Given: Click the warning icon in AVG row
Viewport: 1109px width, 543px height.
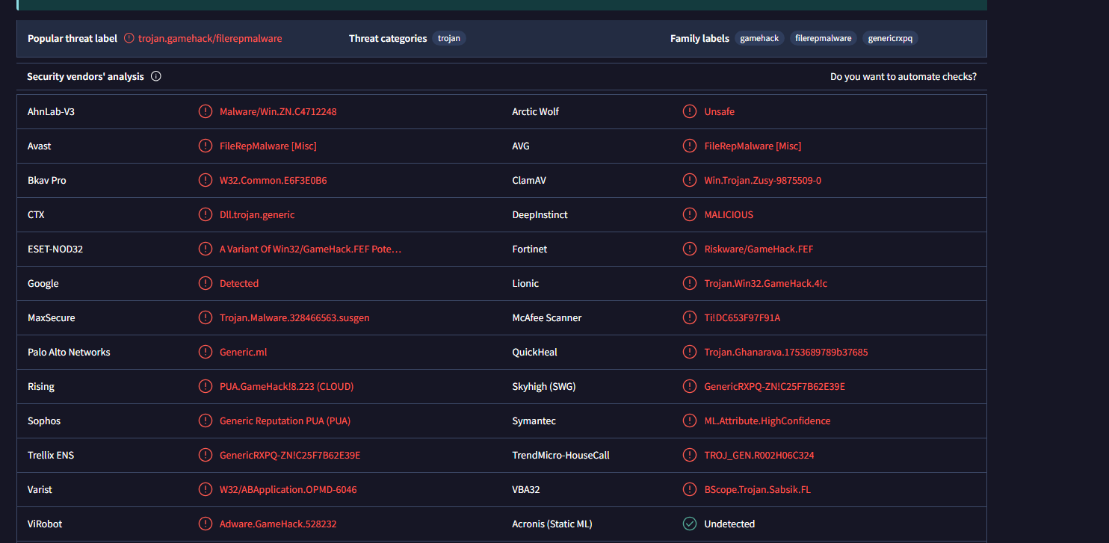Looking at the screenshot, I should pyautogui.click(x=690, y=146).
